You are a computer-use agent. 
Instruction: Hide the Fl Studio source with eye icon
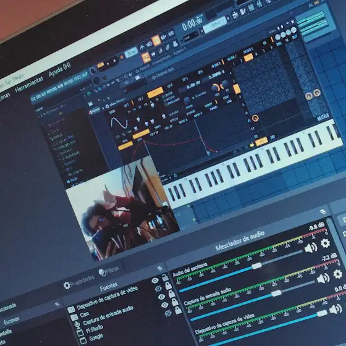[164, 305]
